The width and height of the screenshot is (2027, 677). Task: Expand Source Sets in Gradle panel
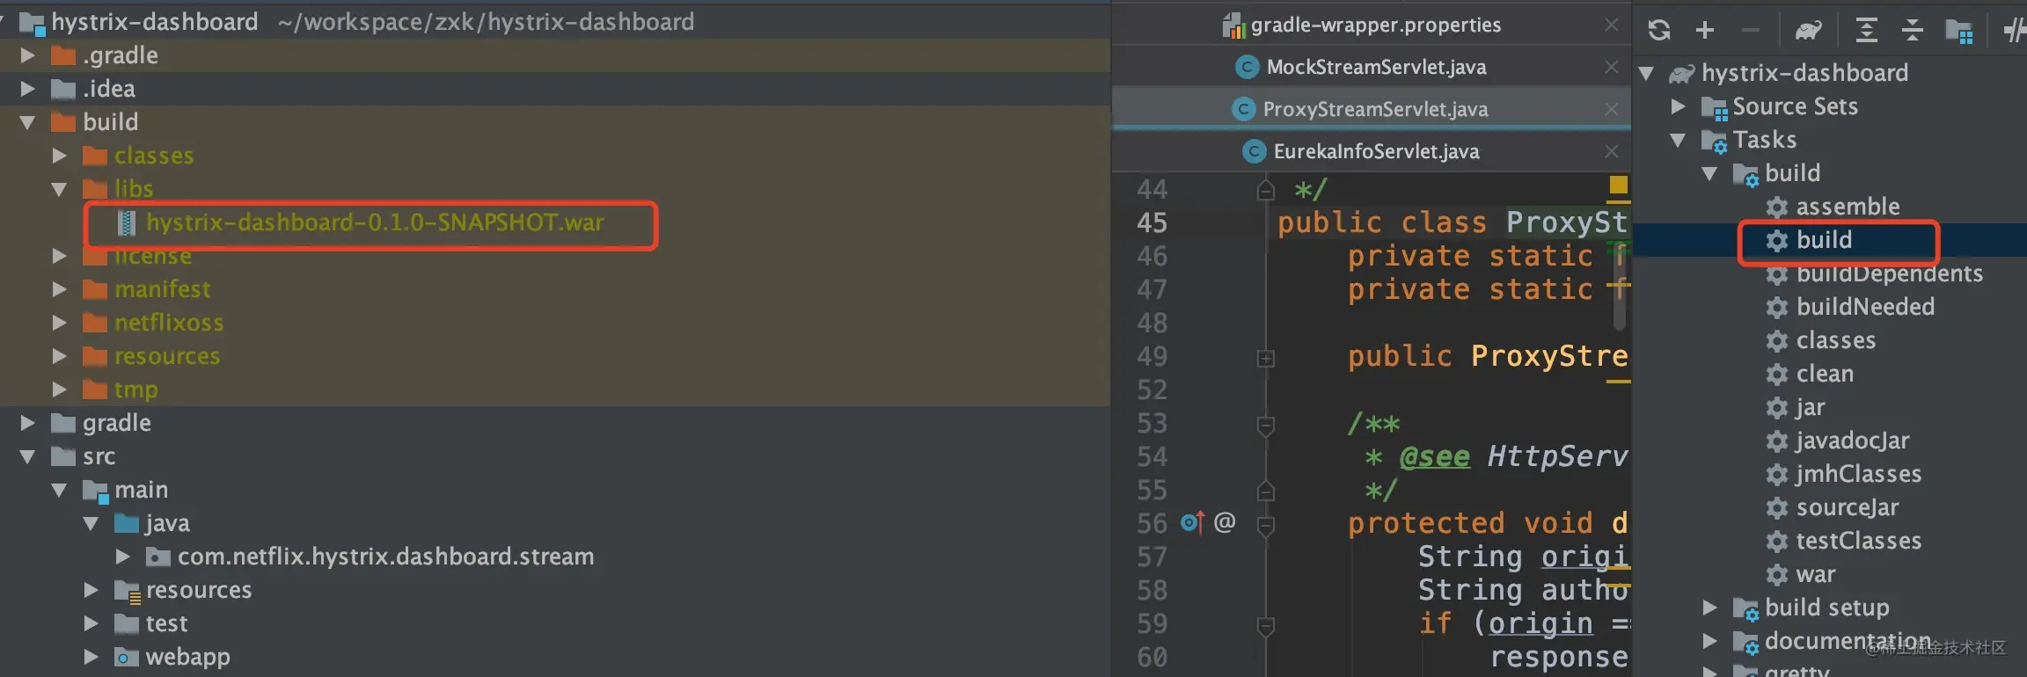pos(1678,106)
